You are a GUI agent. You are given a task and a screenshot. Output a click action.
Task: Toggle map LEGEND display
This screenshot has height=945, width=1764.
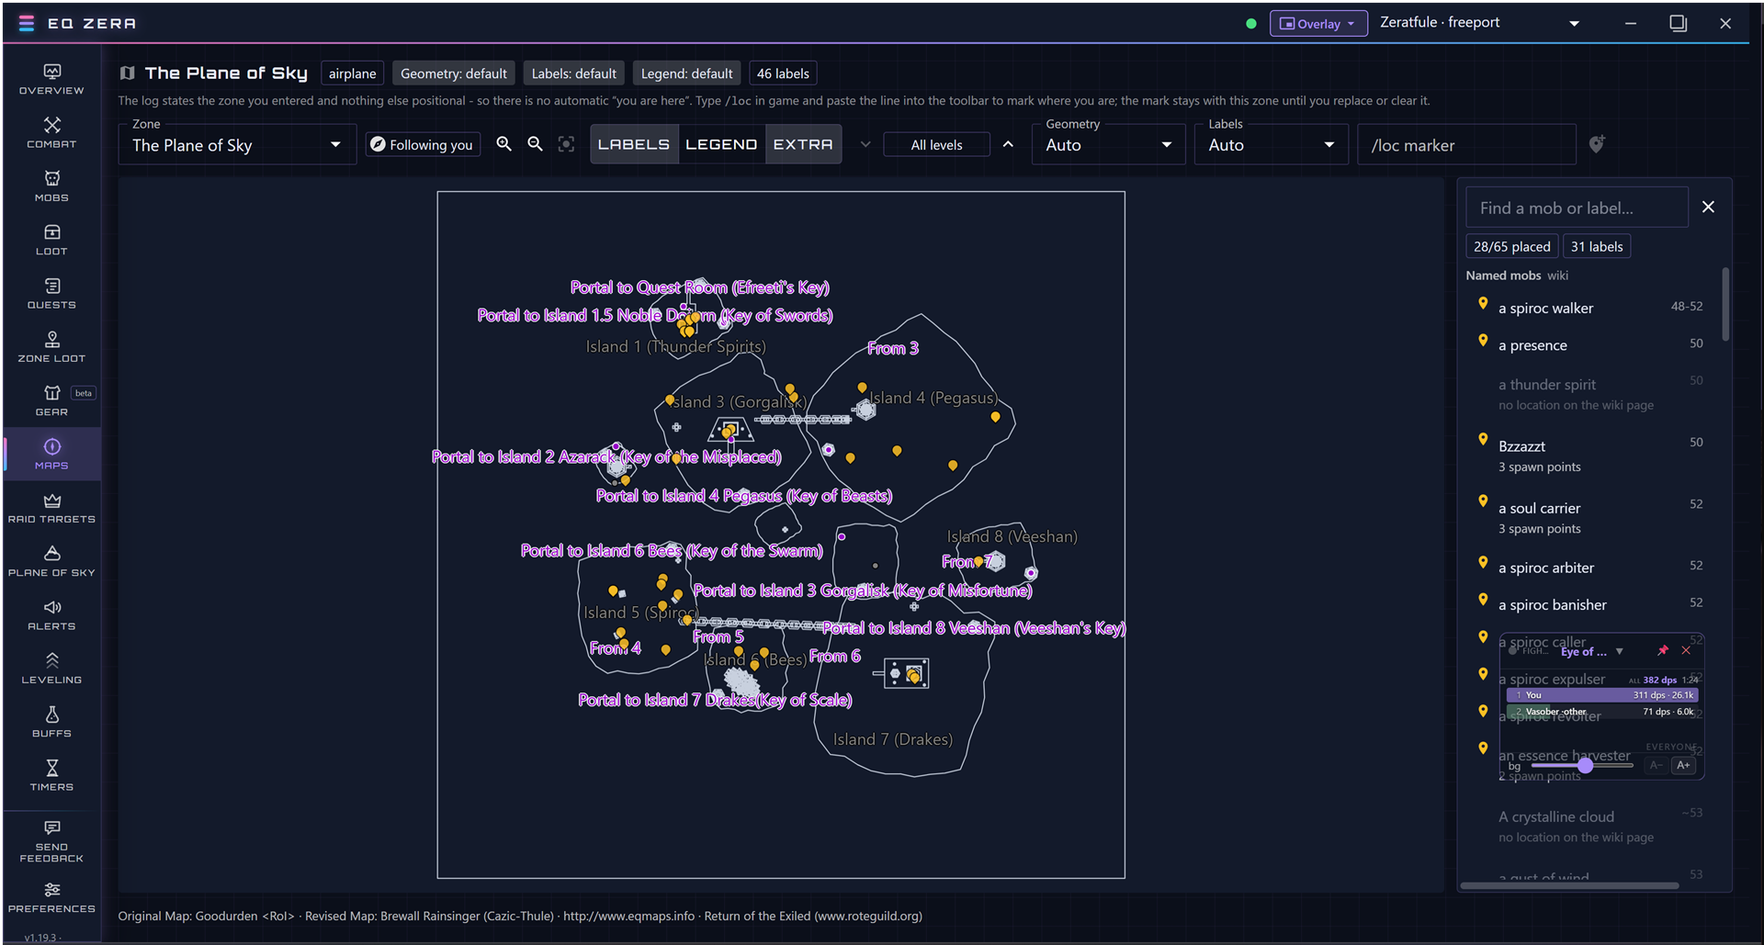(x=721, y=144)
